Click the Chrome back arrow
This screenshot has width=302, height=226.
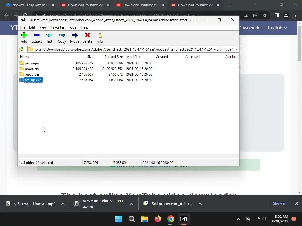(x=6, y=15)
